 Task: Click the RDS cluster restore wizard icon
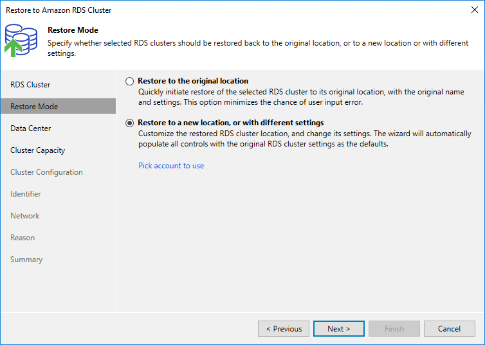(x=21, y=40)
